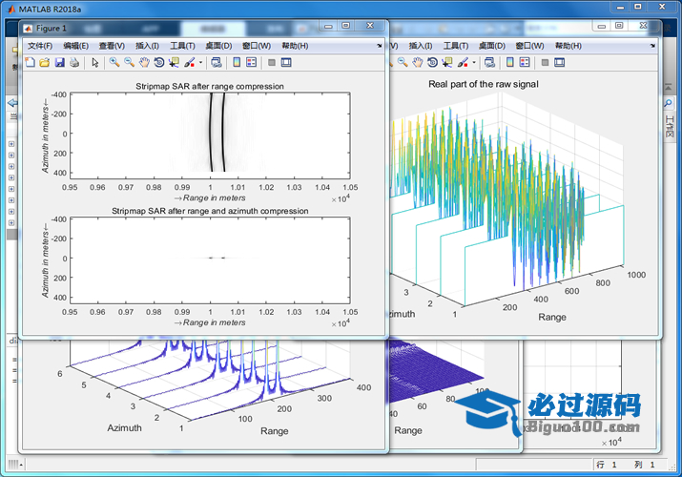Click Link Plot icon in raw signal figure
The width and height of the screenshot is (682, 477).
pos(489,63)
